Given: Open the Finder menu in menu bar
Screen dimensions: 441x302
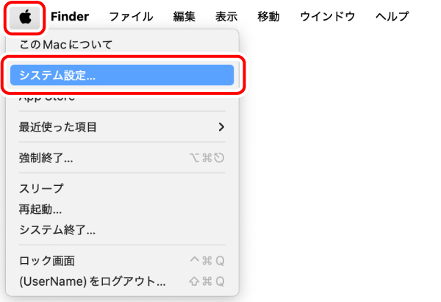Looking at the screenshot, I should pyautogui.click(x=70, y=17).
